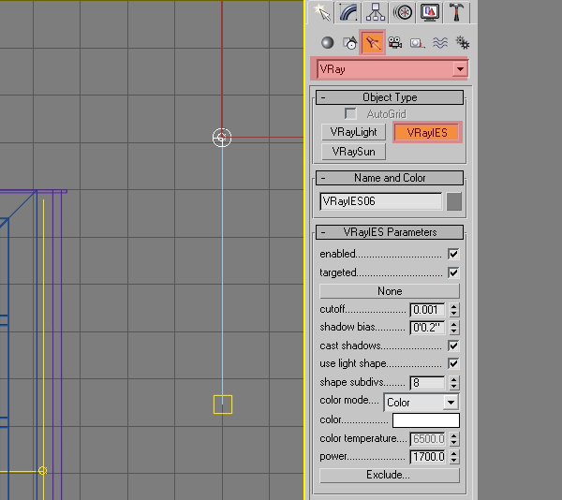This screenshot has height=500, width=562.
Task: Collapse the VRayIES Parameters rollout
Action: [x=390, y=232]
